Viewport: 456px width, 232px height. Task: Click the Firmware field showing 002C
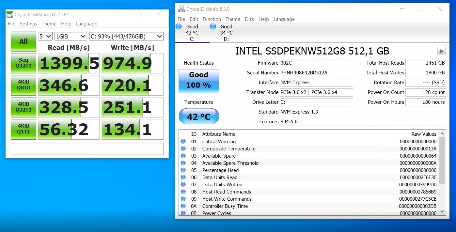point(316,63)
